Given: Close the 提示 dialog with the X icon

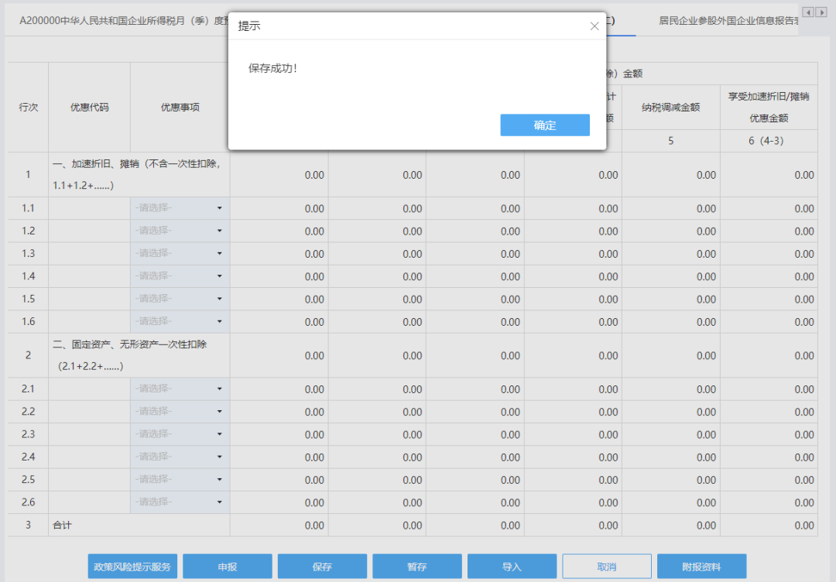Looking at the screenshot, I should [594, 26].
